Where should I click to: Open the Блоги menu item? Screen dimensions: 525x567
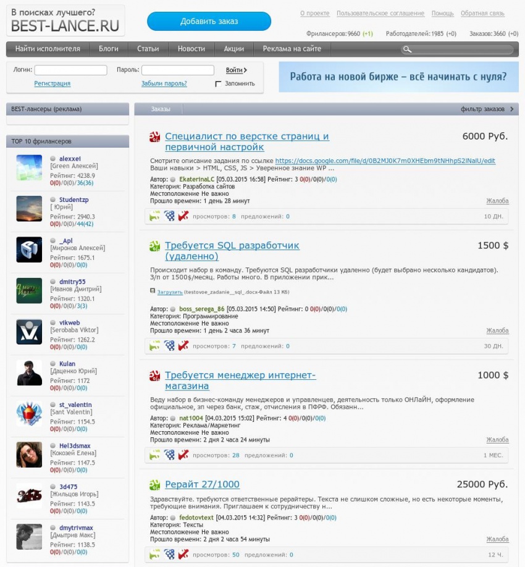pos(109,49)
